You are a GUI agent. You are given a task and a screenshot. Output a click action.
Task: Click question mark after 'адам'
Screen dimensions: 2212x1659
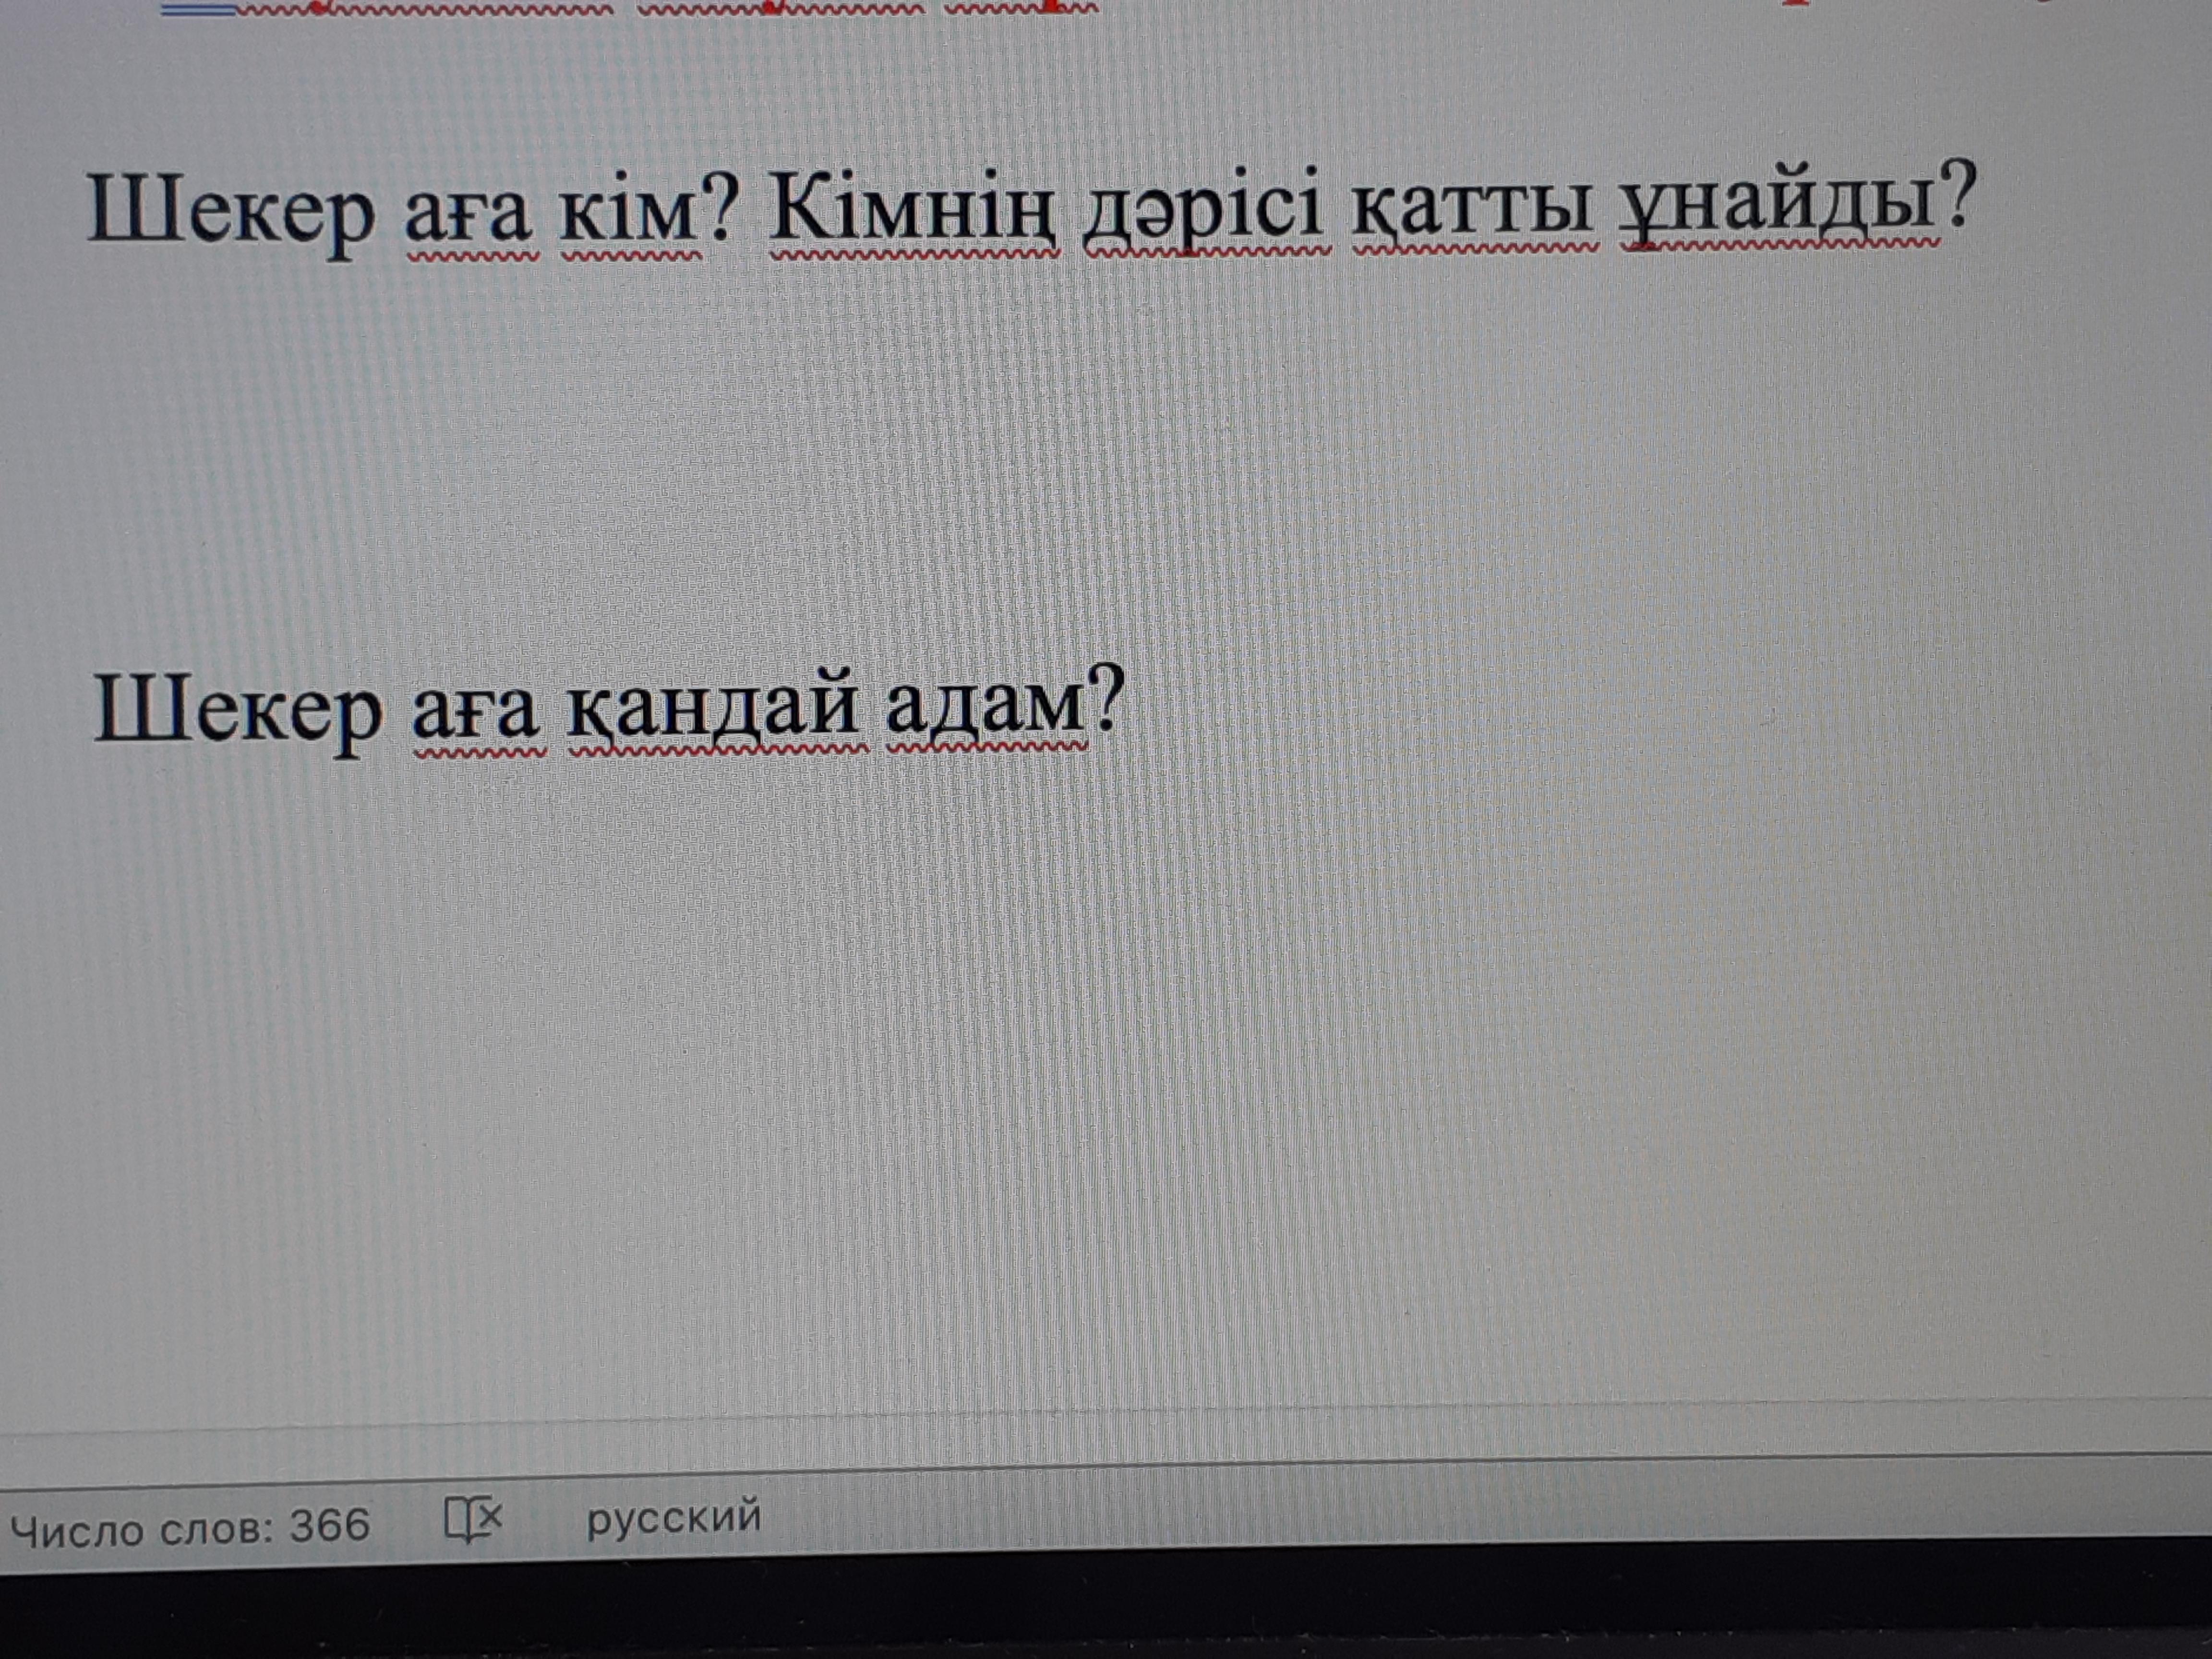tap(1108, 699)
